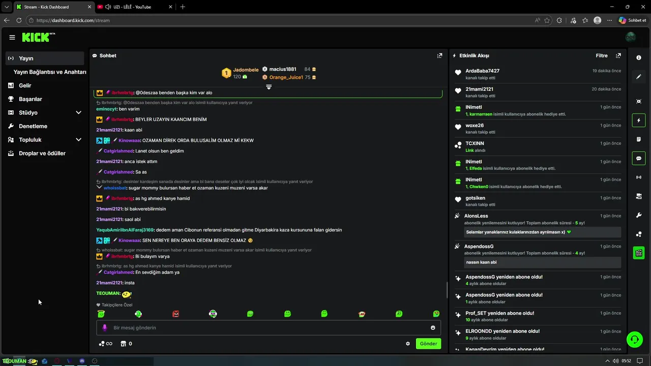Toggle the screen capture panel icon
The height and width of the screenshot is (366, 651).
click(x=639, y=101)
